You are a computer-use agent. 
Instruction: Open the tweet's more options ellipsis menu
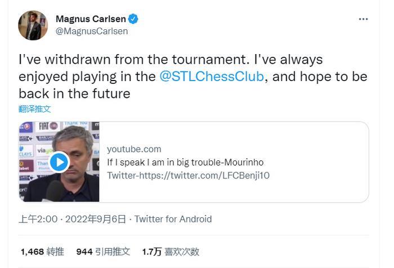click(363, 19)
